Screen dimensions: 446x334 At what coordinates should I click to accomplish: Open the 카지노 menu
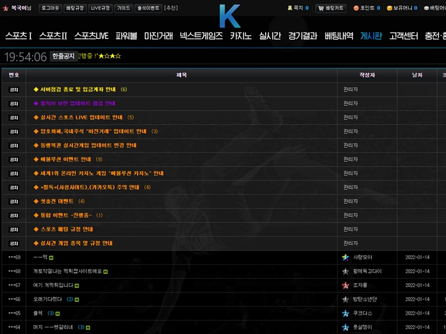(240, 36)
